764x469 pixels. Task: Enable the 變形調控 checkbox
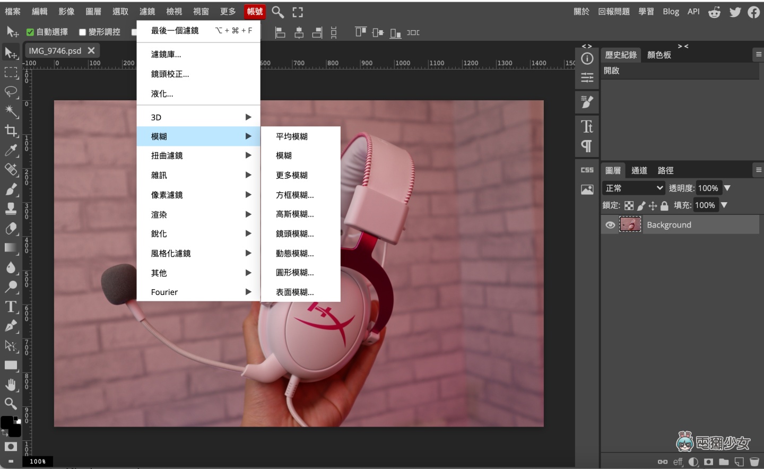point(82,32)
